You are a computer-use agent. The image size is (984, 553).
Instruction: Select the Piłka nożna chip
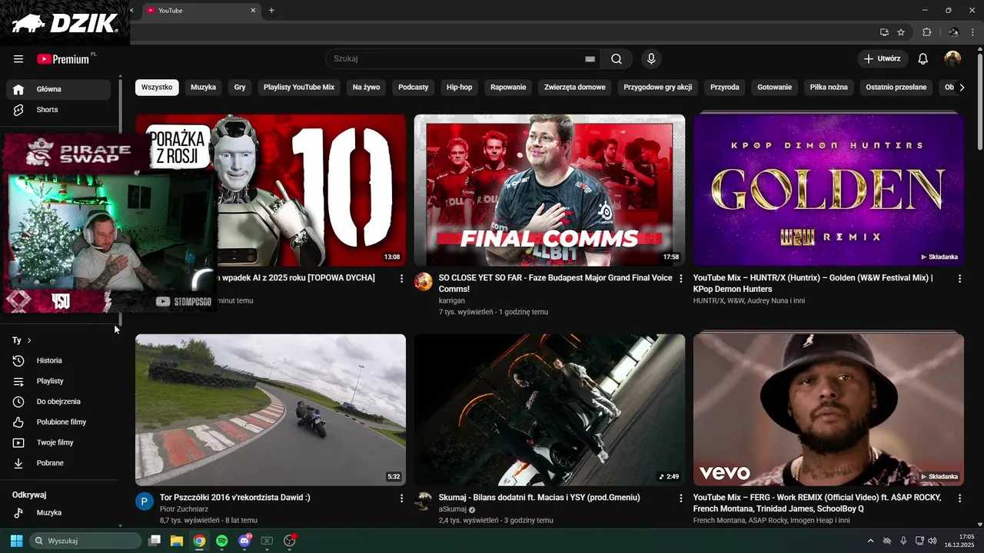click(829, 88)
